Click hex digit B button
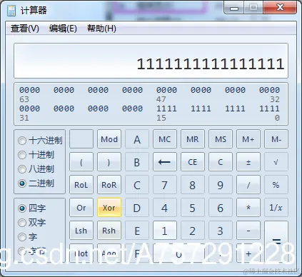Viewport: 302px width, 277px height. [137, 162]
